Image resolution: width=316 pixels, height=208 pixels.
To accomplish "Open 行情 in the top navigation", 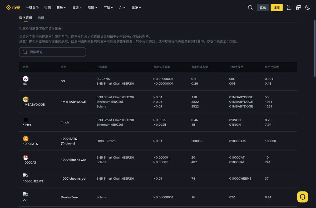I will pyautogui.click(x=48, y=7).
